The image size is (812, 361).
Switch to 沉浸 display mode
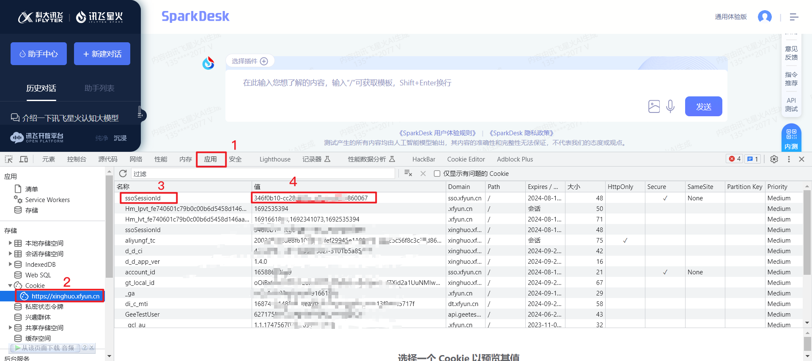click(x=120, y=138)
